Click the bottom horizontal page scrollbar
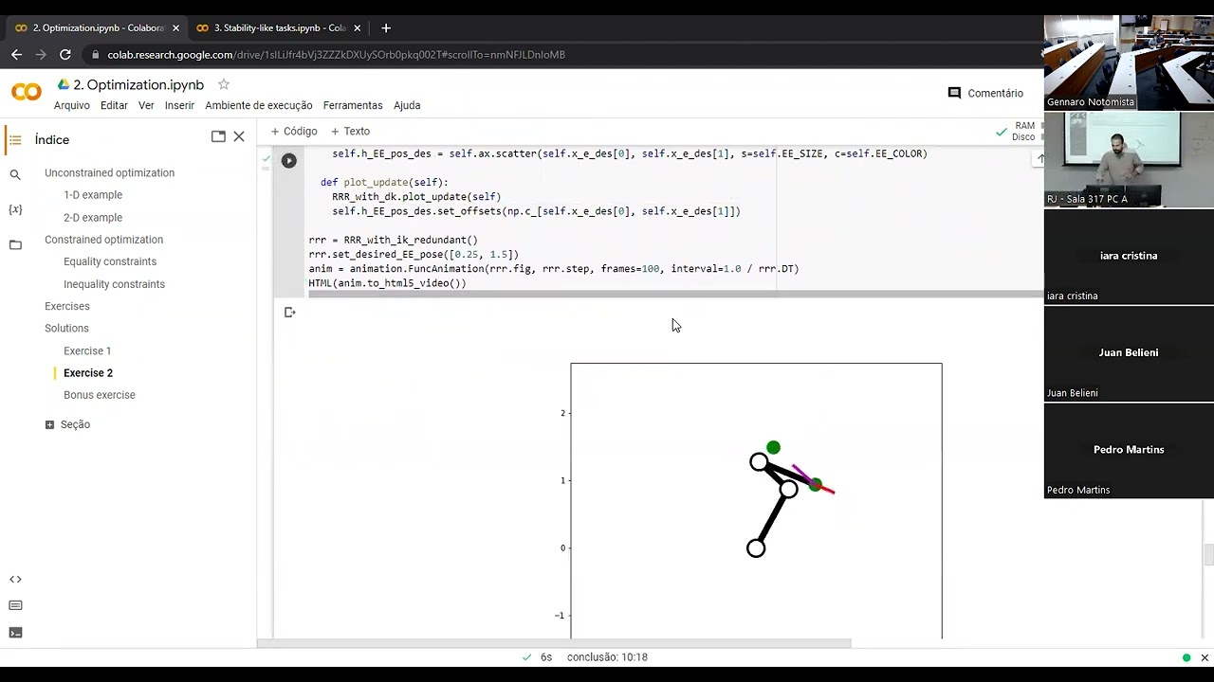The height and width of the screenshot is (682, 1214). tap(554, 643)
